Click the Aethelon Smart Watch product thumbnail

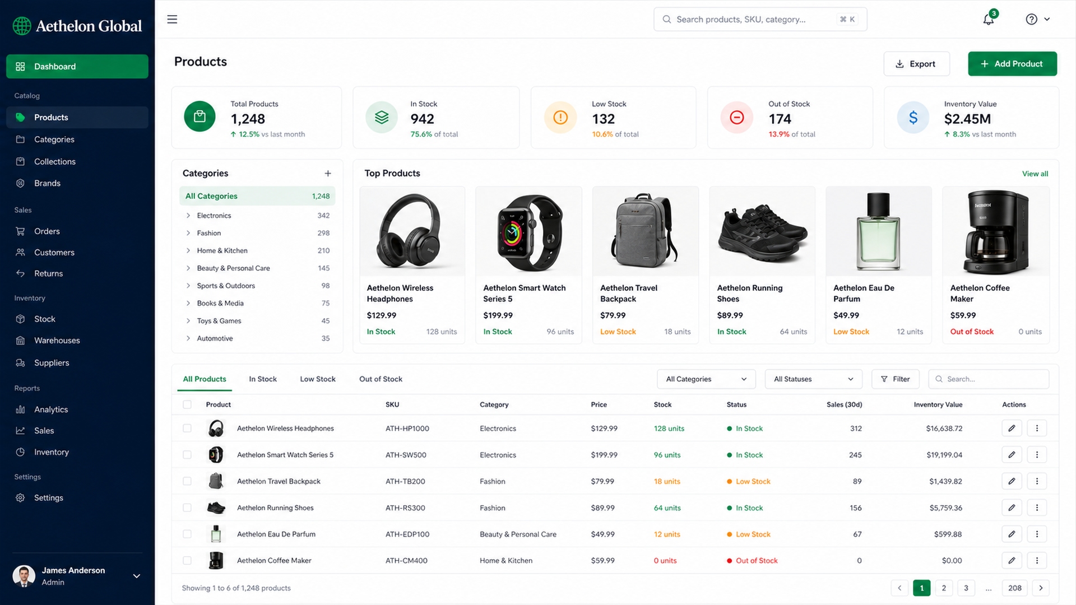pyautogui.click(x=528, y=232)
